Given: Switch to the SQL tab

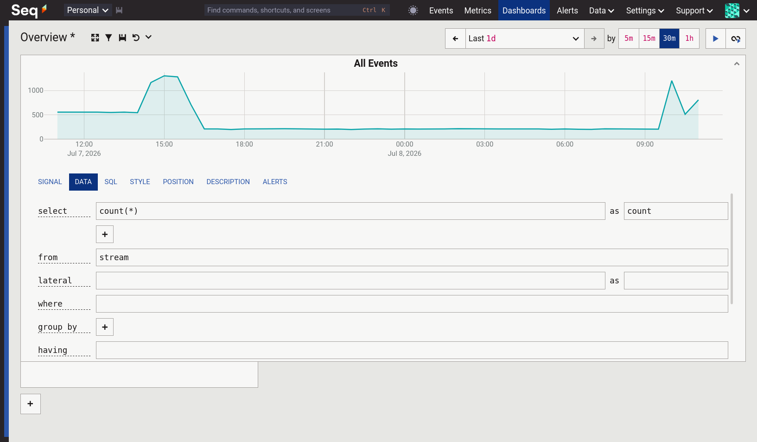Looking at the screenshot, I should coord(111,182).
